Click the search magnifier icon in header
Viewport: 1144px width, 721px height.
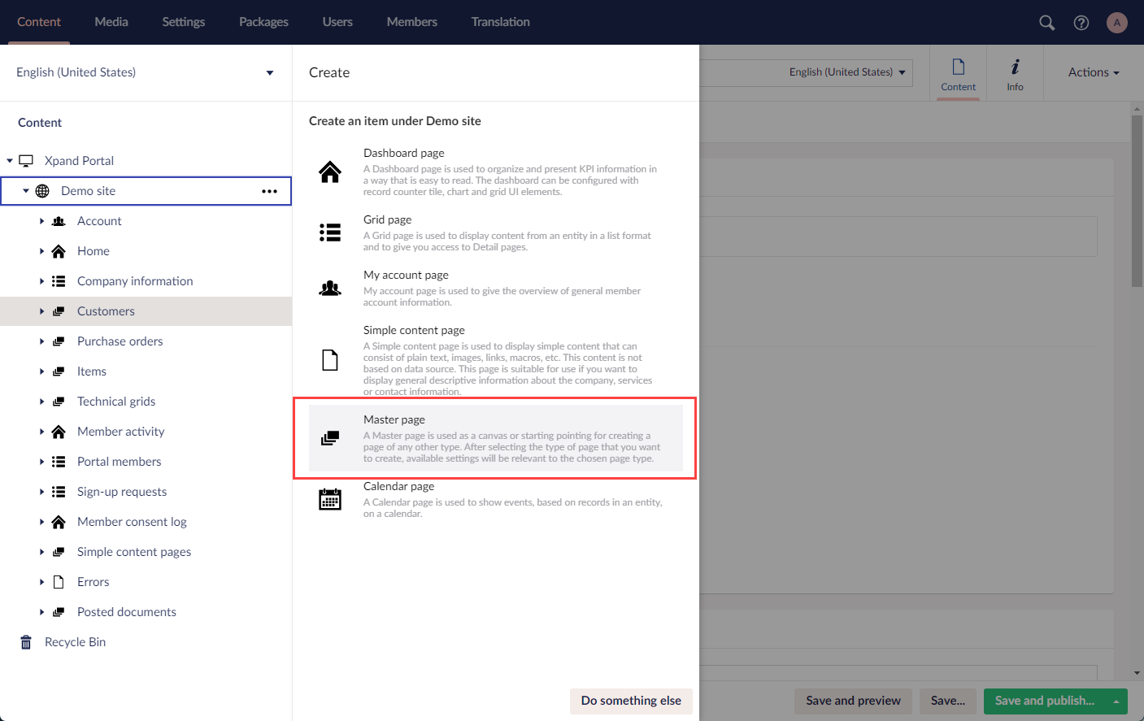(1047, 23)
